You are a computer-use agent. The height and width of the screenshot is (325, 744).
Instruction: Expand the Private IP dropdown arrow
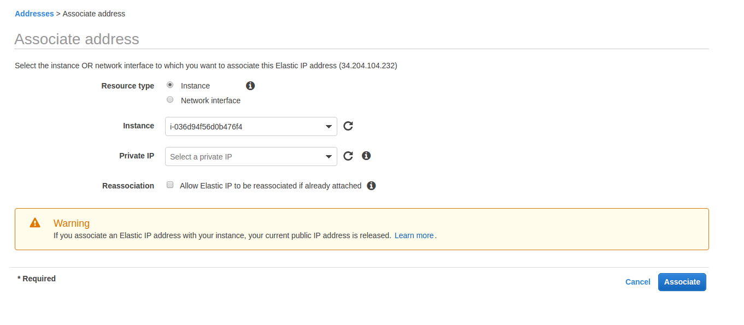coord(329,157)
